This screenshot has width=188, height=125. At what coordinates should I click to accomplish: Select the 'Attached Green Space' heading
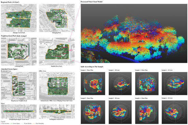point(9,69)
